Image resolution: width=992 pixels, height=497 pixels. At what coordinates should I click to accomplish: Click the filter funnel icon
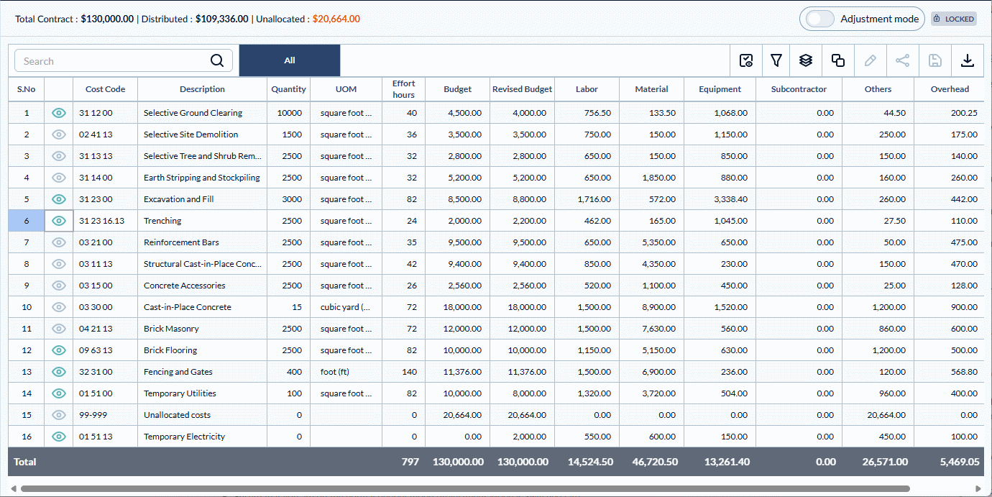(776, 61)
